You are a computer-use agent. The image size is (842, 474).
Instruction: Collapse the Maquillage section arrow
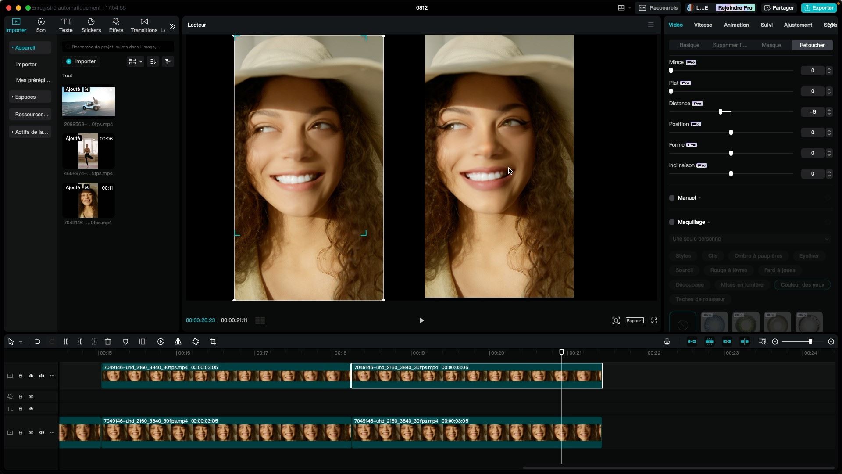pyautogui.click(x=709, y=222)
